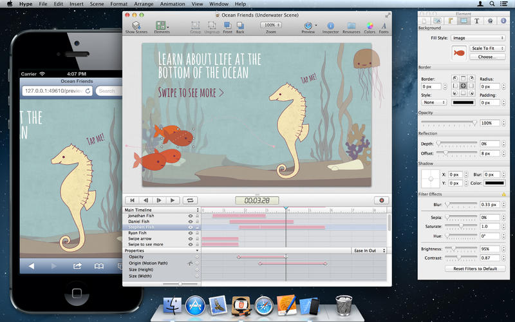Bring element to Front via toolbar
Viewport: 515px width, 322px height.
[228, 25]
